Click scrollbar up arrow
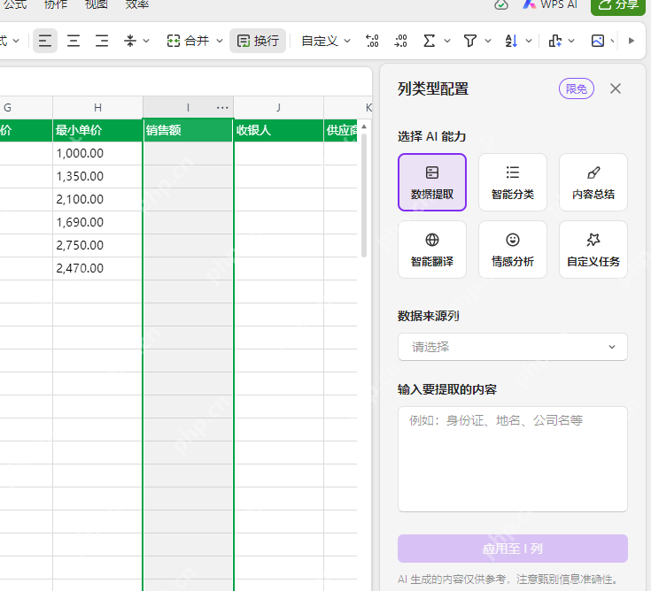Screen dimensions: 651x591 (364, 127)
